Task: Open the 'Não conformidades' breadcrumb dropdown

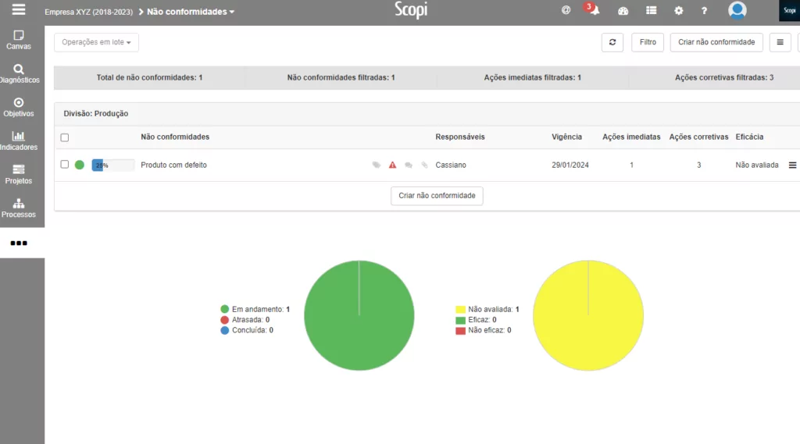Action: point(191,12)
